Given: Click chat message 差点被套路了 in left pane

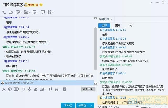Looking at the screenshot, I should pyautogui.click(x=14, y=56).
